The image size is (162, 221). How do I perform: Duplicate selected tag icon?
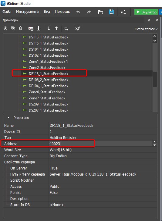pyautogui.click(x=13, y=28)
